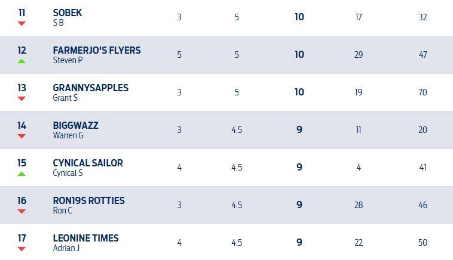The height and width of the screenshot is (260, 453).
Task: Click the red down arrow under rank 16
Action: click(22, 211)
